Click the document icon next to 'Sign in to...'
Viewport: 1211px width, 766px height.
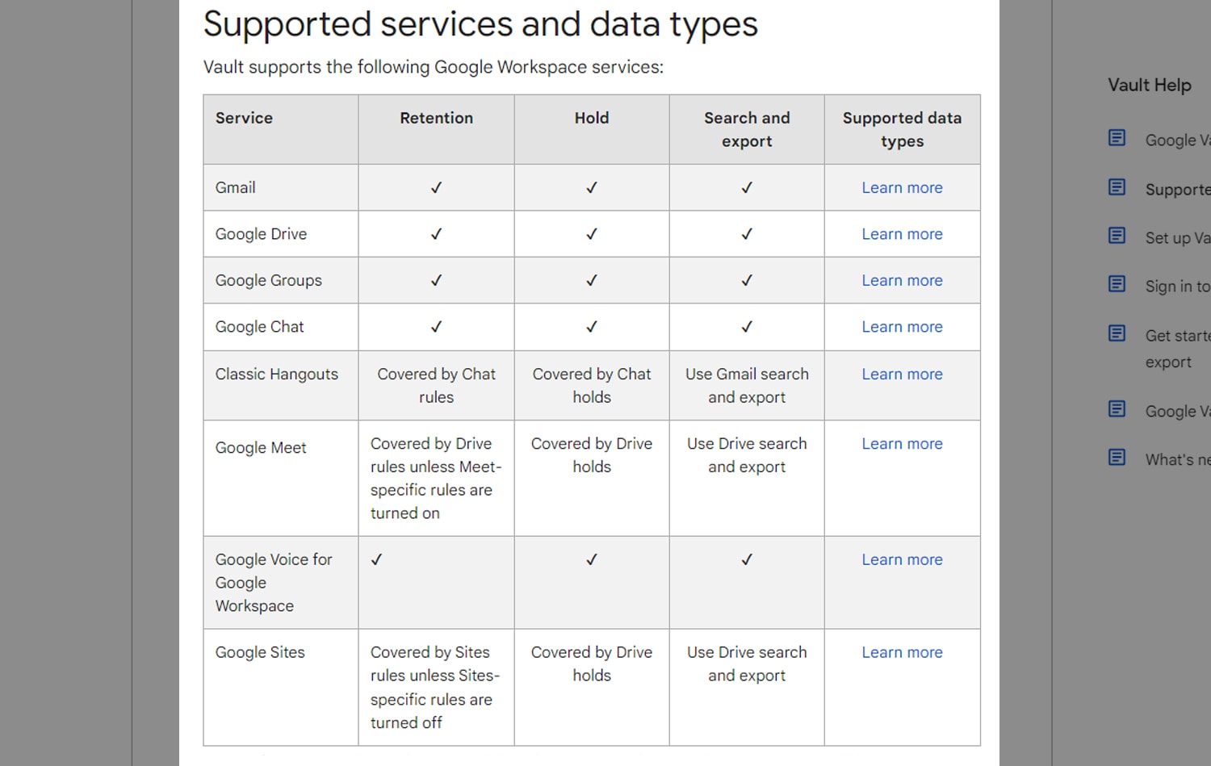[1117, 284]
